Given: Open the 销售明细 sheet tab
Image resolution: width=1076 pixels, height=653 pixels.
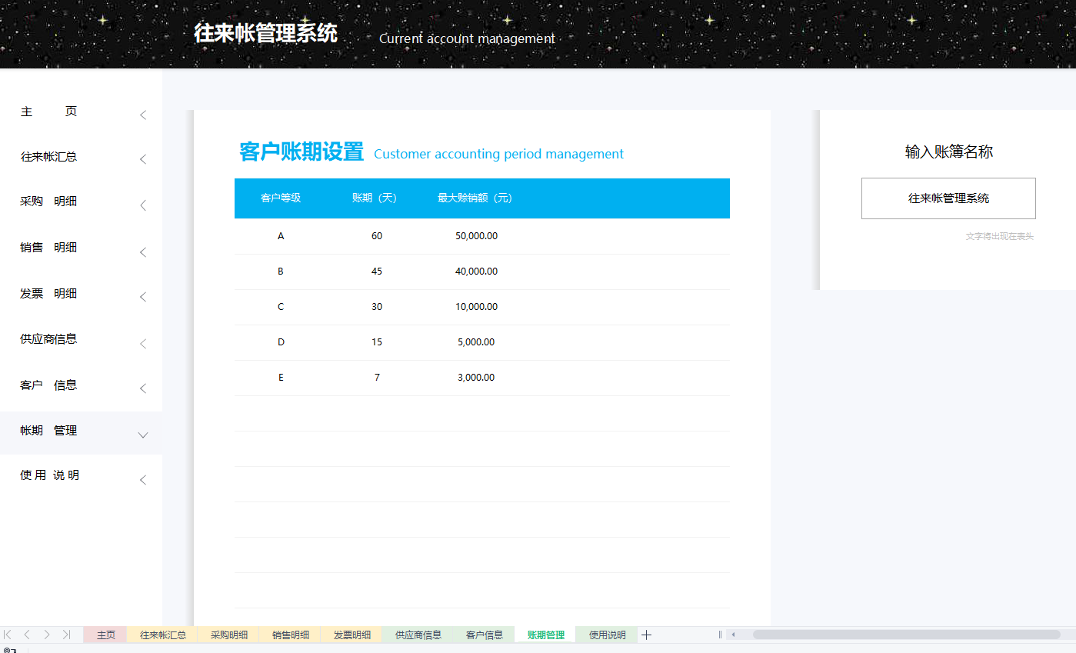Looking at the screenshot, I should coord(289,635).
